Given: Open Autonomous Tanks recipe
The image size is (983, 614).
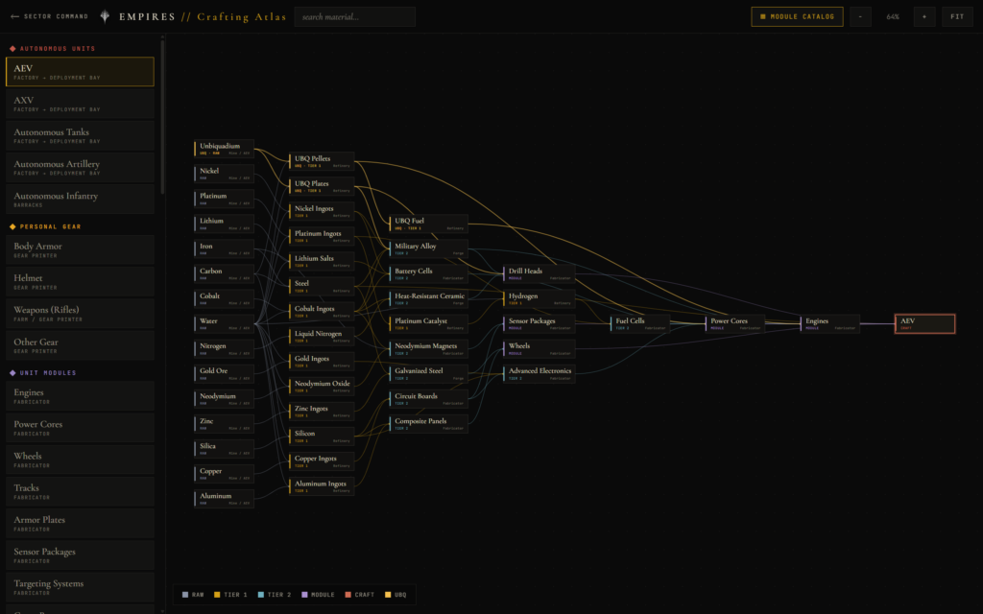Looking at the screenshot, I should point(80,135).
